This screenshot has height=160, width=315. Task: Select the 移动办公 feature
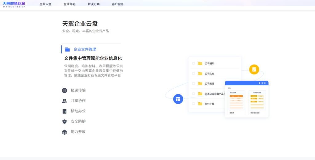point(78,111)
